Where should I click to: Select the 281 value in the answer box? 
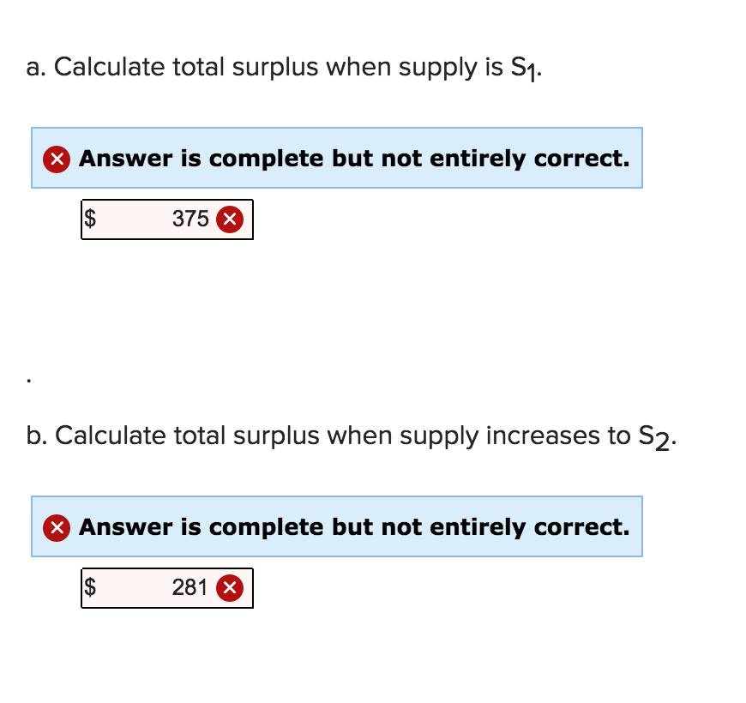point(190,587)
